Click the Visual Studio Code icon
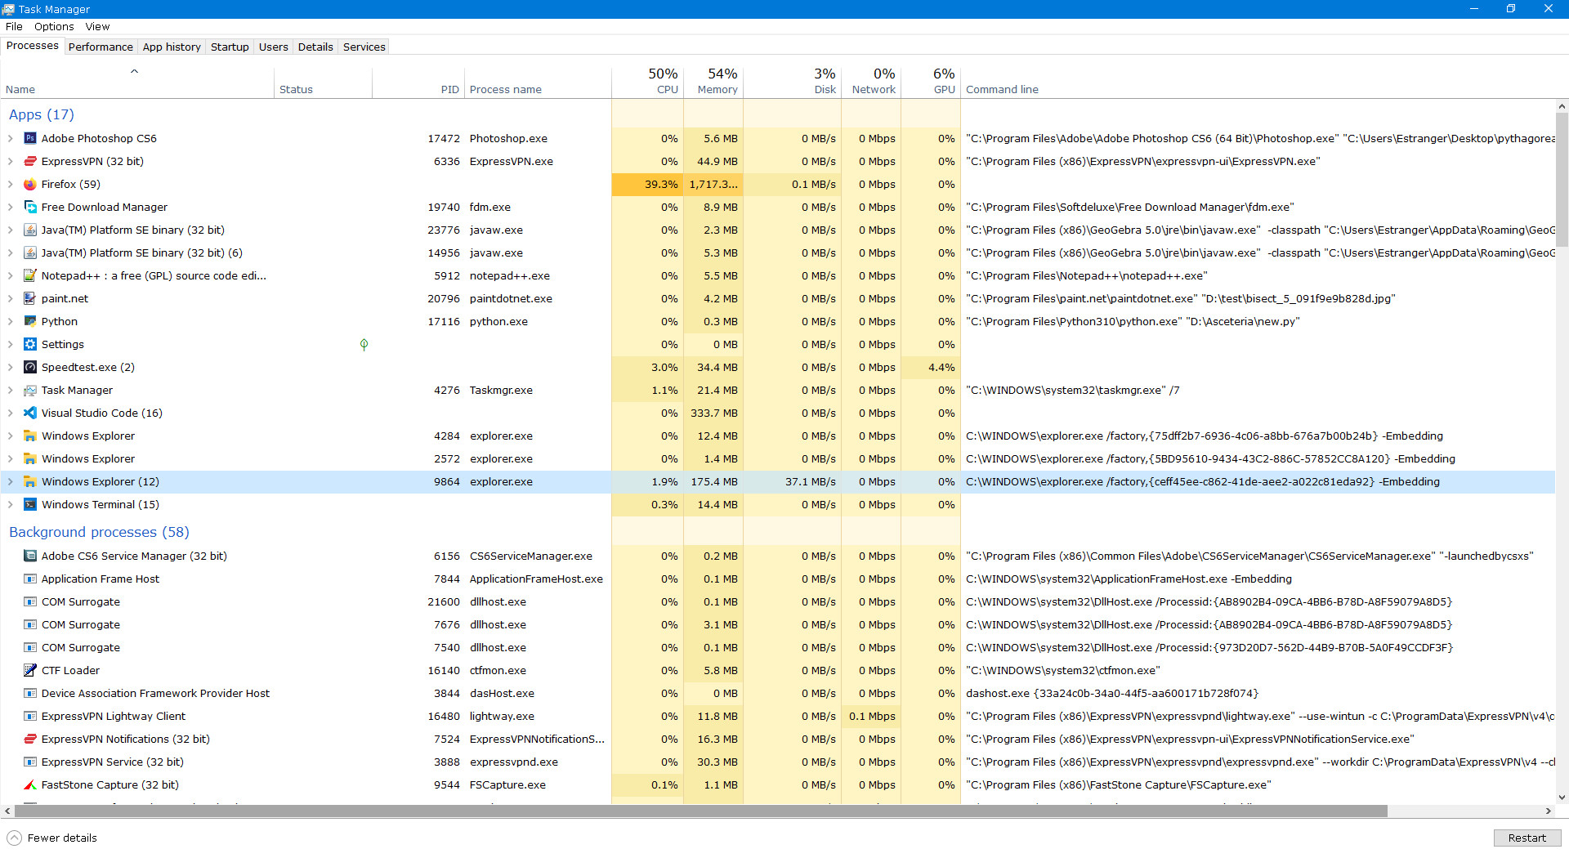The height and width of the screenshot is (858, 1569). click(30, 413)
